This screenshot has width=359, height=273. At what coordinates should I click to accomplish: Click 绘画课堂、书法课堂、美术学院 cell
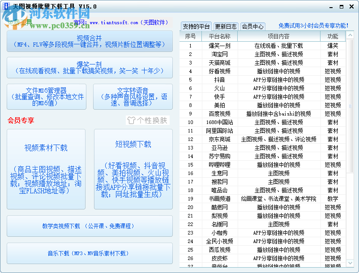(x=278, y=199)
